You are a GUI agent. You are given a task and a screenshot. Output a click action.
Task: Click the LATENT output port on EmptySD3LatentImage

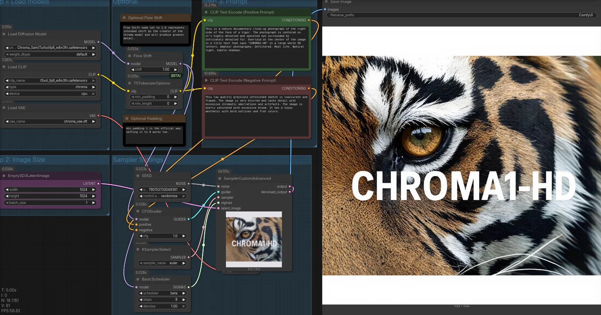point(98,183)
